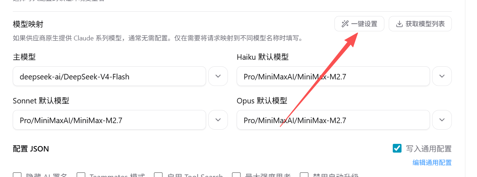Viewport: 477px width, 177px height.
Task: Expand the Sonnet 默认模型 dropdown chevron
Action: [x=218, y=120]
